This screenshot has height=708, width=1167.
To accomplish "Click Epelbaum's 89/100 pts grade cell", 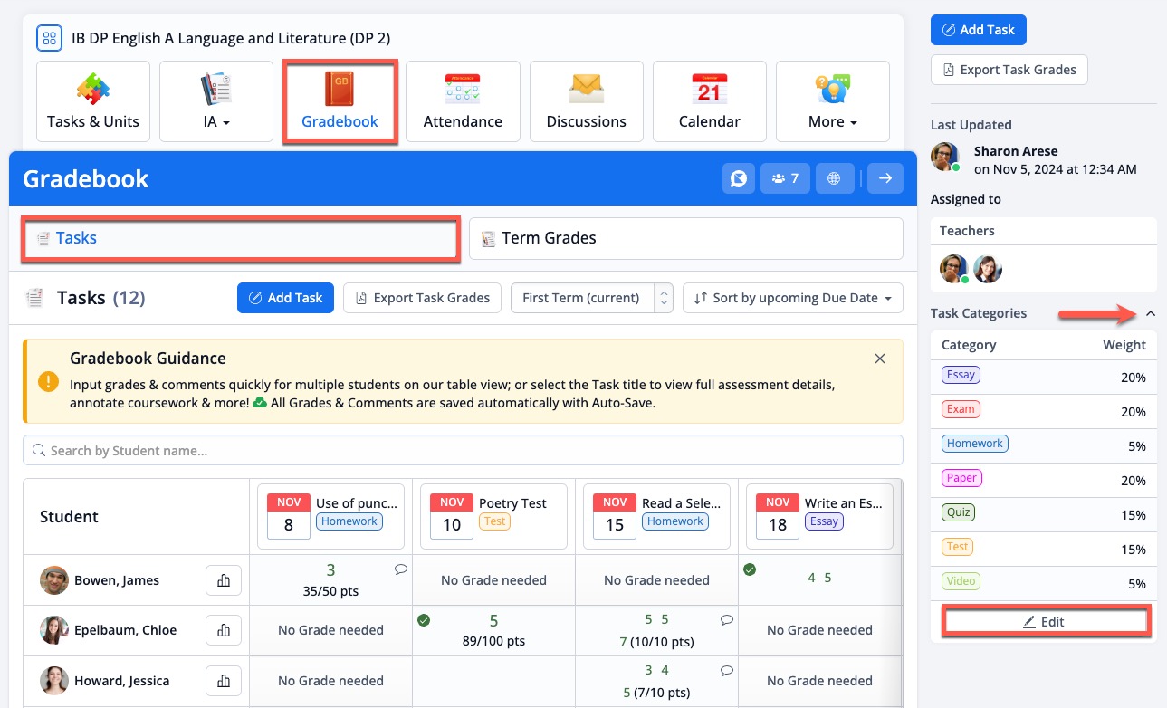I will pyautogui.click(x=493, y=630).
